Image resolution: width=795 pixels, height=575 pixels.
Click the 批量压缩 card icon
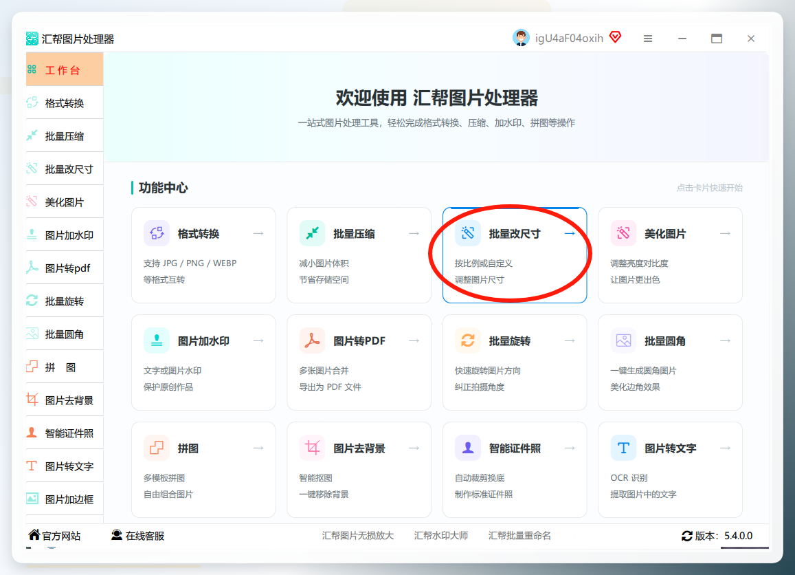click(313, 233)
